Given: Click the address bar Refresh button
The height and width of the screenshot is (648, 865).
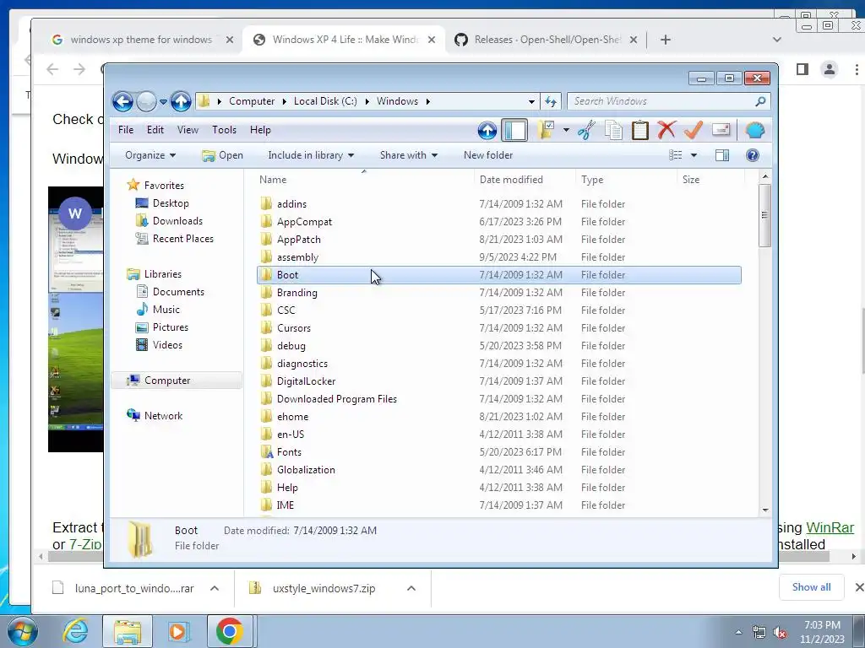Looking at the screenshot, I should point(551,101).
